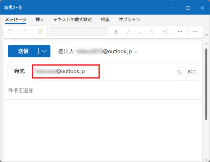Toggle Italic formatting

click(128, 32)
